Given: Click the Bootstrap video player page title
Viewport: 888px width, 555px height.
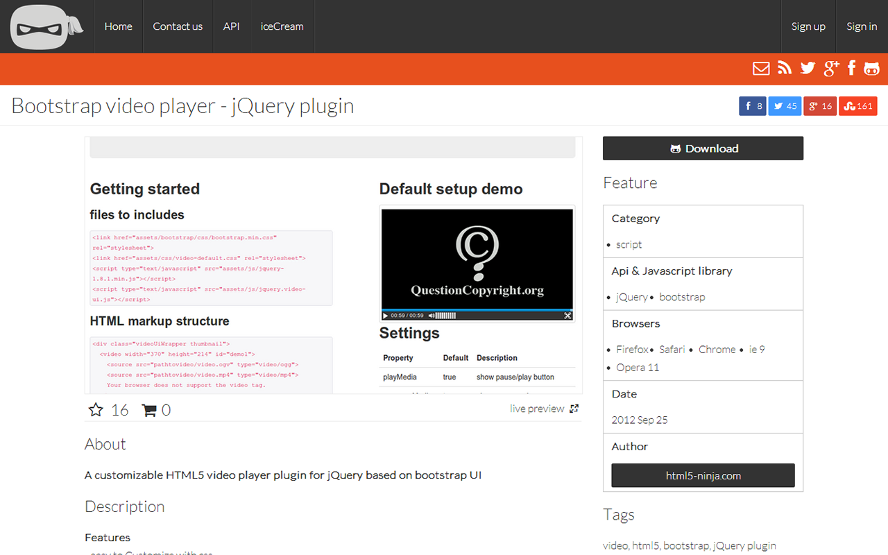Looking at the screenshot, I should click(x=183, y=106).
